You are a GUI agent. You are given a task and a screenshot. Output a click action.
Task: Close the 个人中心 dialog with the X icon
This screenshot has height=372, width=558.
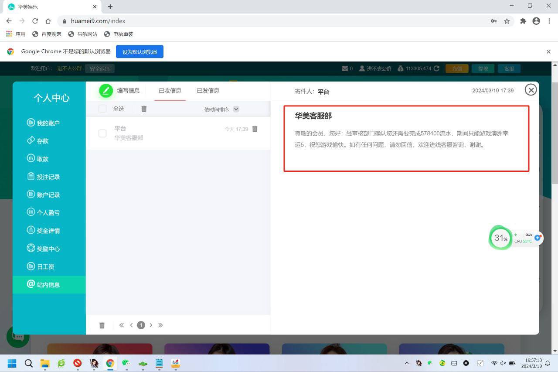pyautogui.click(x=530, y=90)
